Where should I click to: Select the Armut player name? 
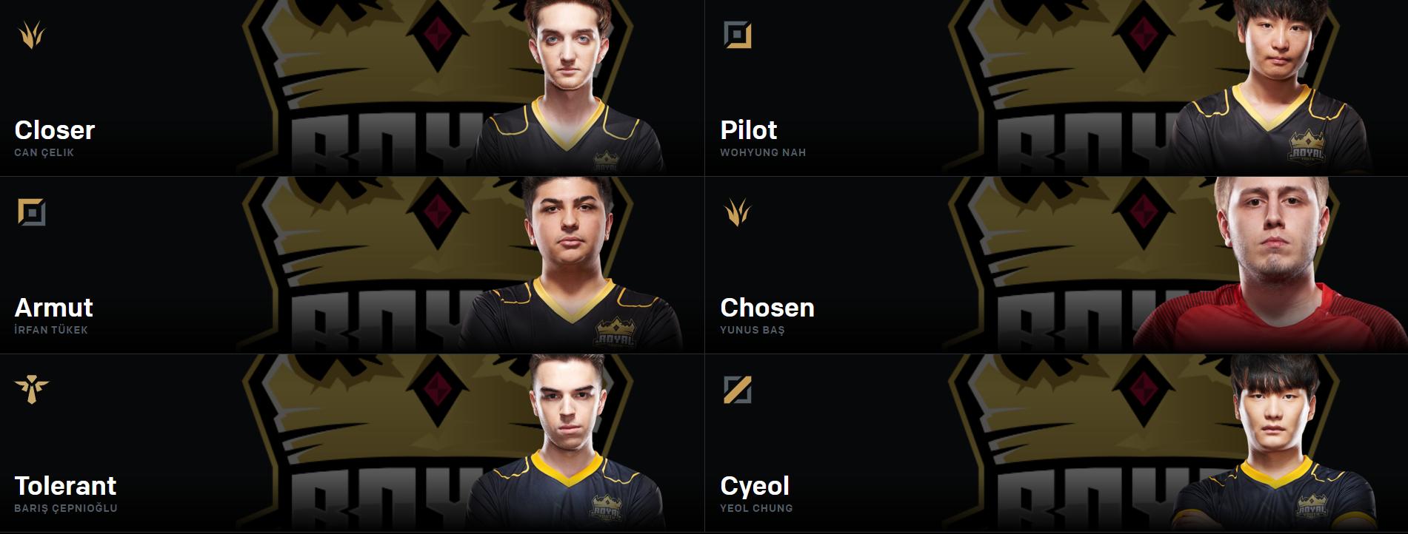[x=54, y=308]
